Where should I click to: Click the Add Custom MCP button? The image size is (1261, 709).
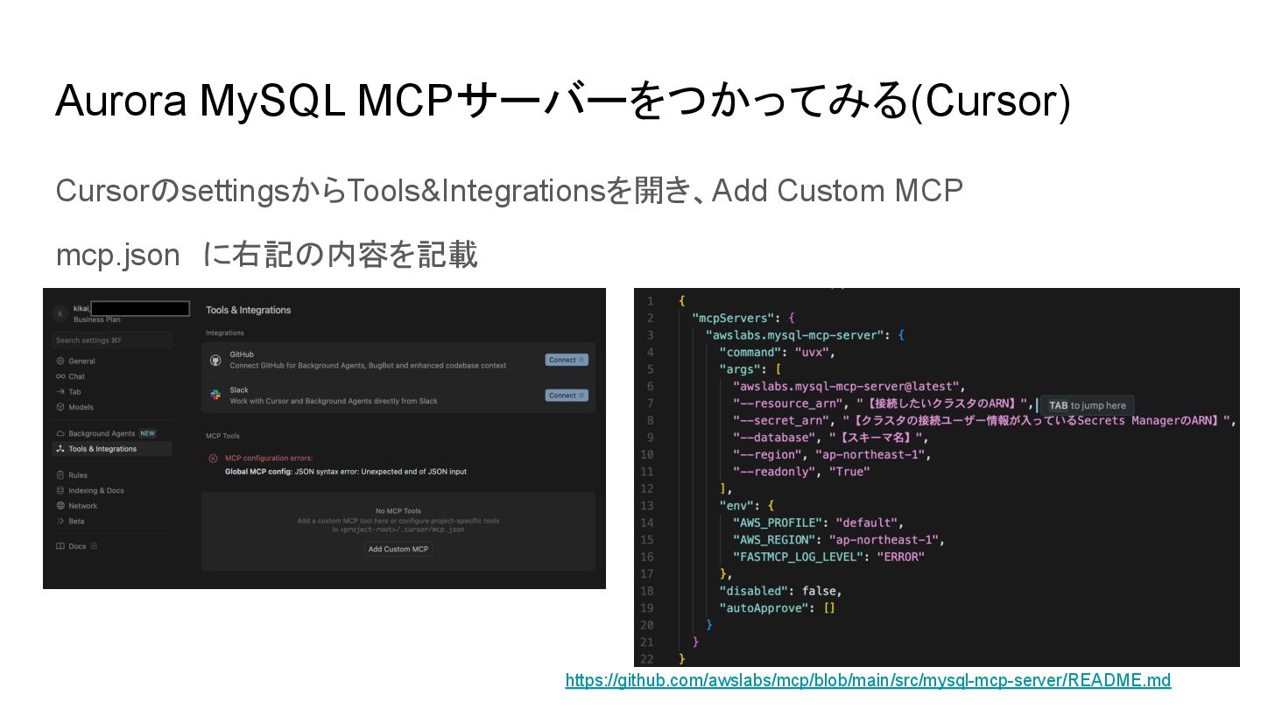(398, 549)
